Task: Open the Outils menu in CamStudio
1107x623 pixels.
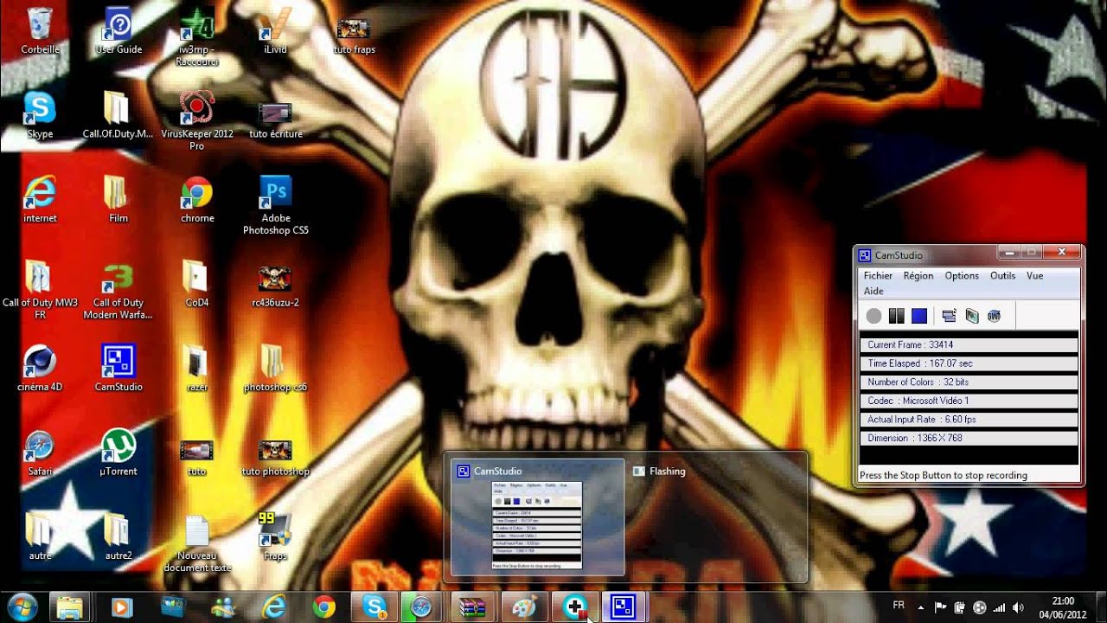Action: pyautogui.click(x=1003, y=275)
